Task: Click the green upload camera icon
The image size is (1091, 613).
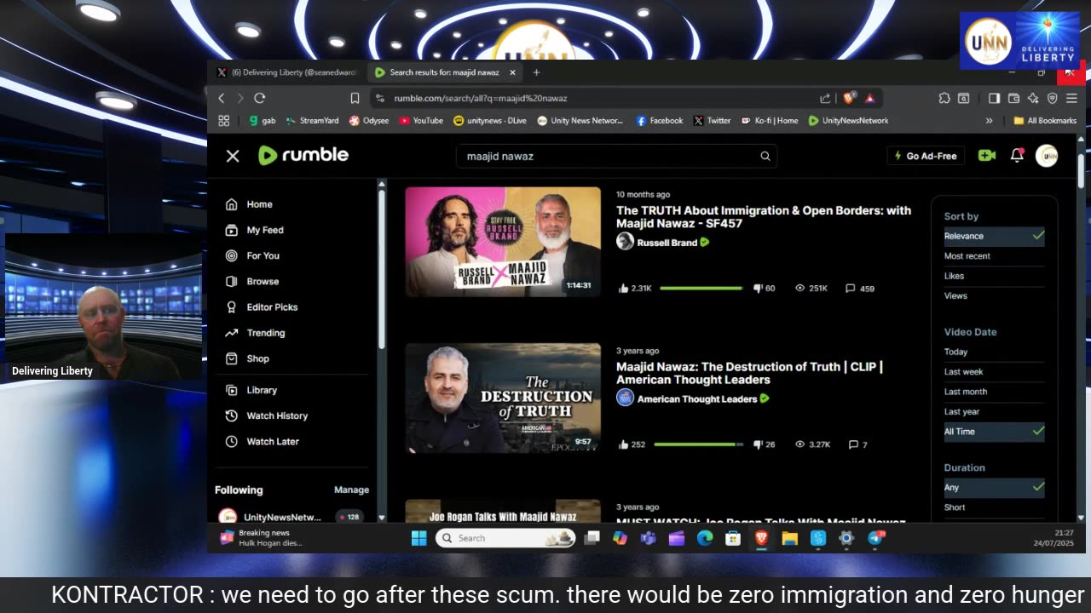Action: [x=987, y=156]
